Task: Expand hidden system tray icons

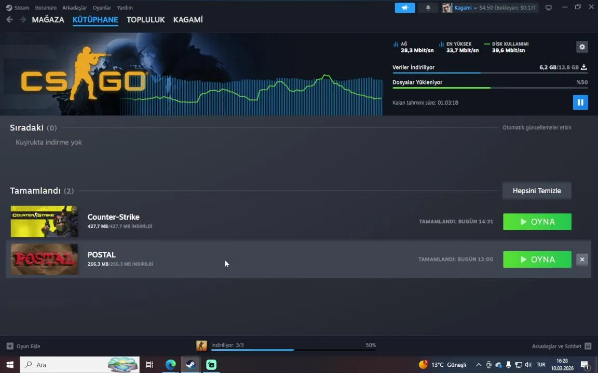Action: 478,365
